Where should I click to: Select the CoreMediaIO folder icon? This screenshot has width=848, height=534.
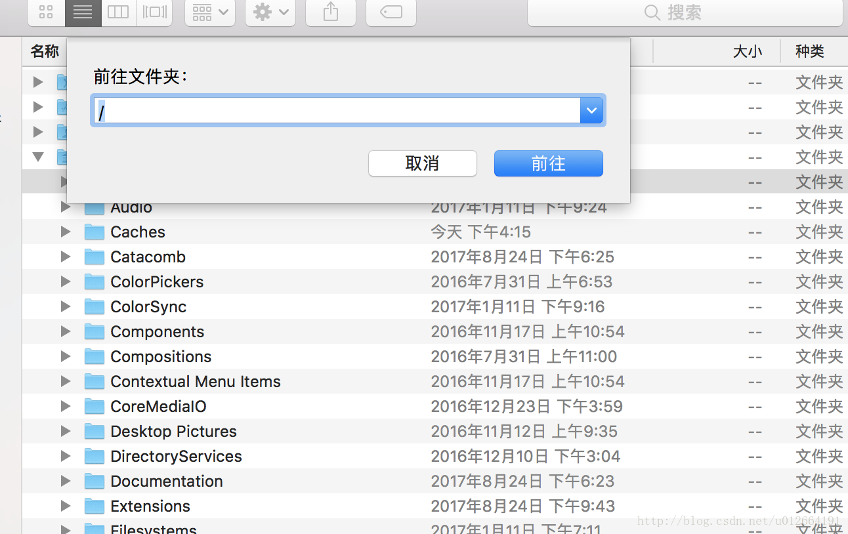pyautogui.click(x=95, y=406)
